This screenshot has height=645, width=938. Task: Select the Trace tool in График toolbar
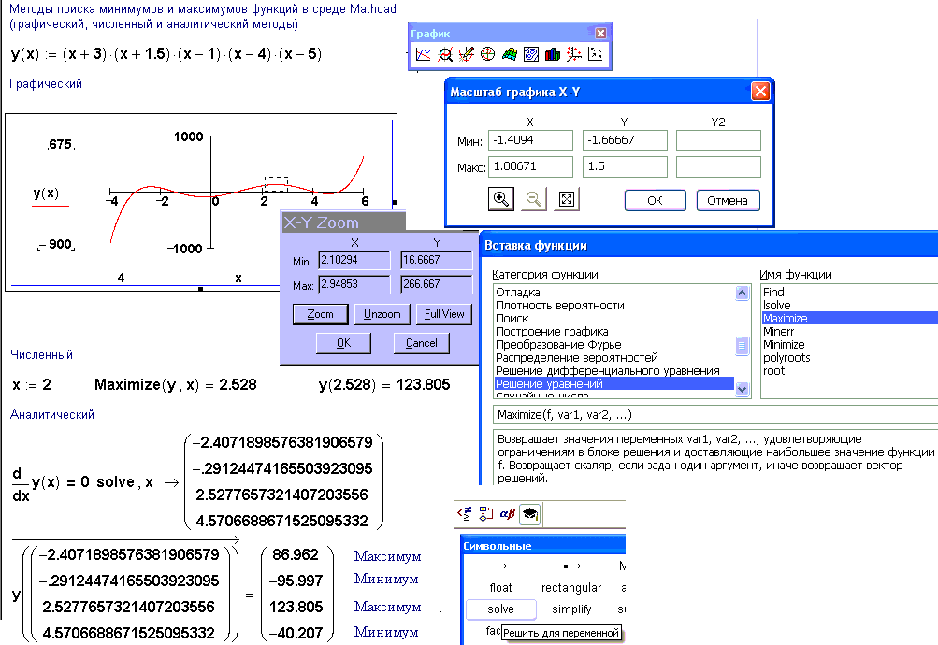pos(466,54)
